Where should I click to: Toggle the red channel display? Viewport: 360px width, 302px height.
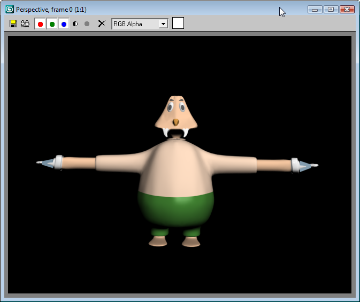(x=40, y=24)
